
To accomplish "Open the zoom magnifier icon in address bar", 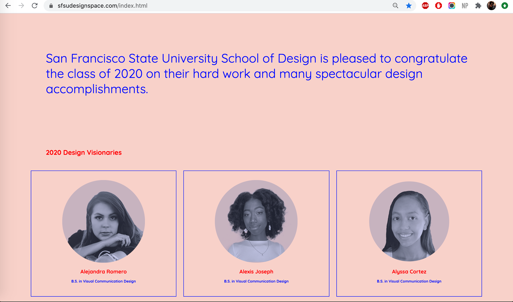I will point(395,6).
